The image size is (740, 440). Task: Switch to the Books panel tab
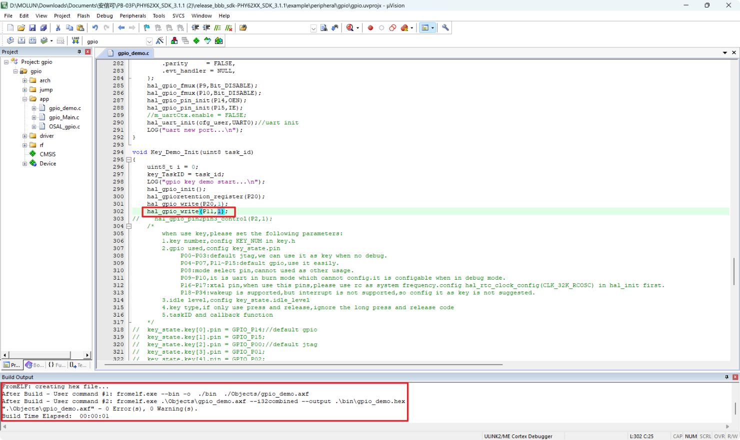(x=34, y=365)
